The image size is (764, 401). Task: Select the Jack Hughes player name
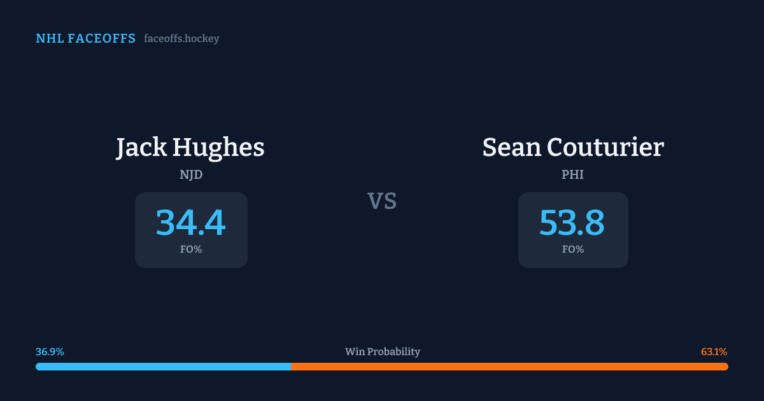click(x=190, y=148)
